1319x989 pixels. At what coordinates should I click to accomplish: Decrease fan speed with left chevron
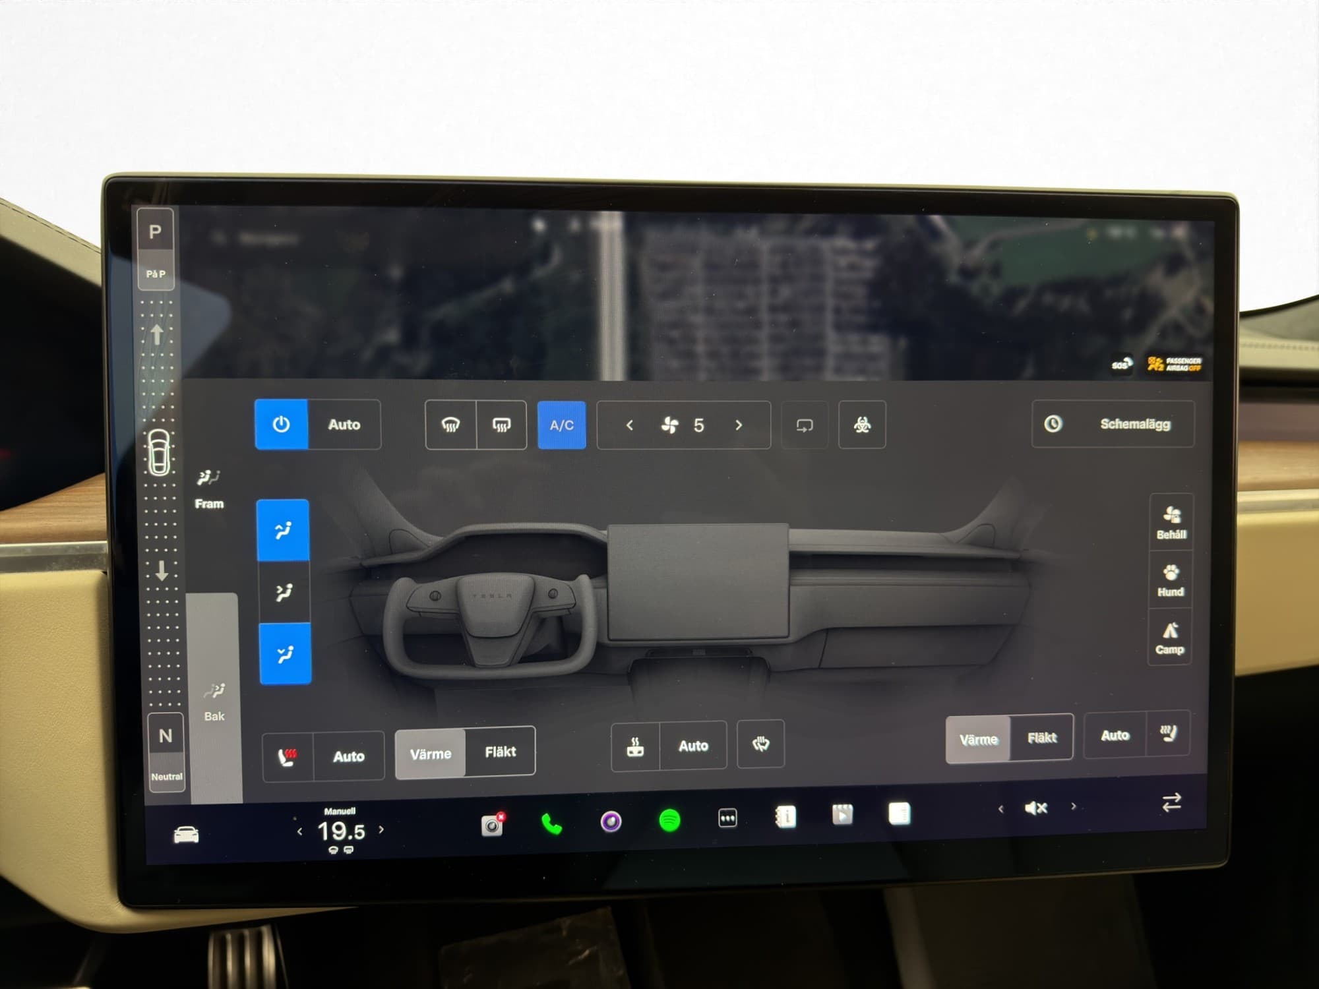pyautogui.click(x=629, y=425)
